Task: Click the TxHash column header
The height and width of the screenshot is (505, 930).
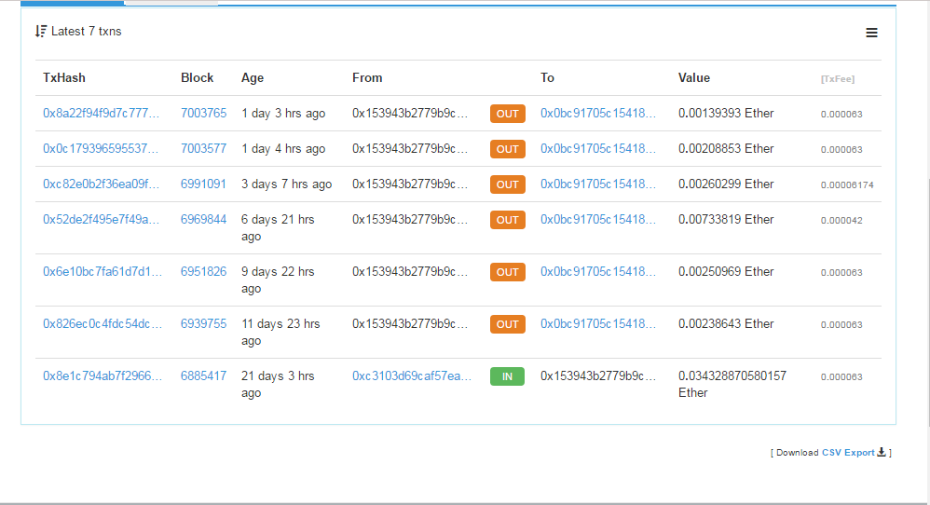Action: click(64, 77)
